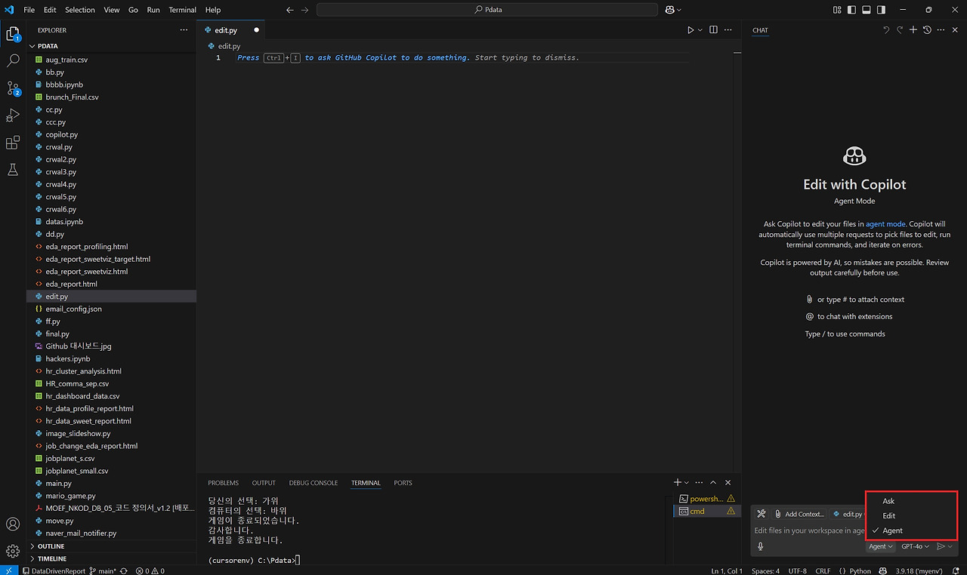Open the Source Control view showing 2 changes
This screenshot has width=967, height=575.
pyautogui.click(x=12, y=88)
